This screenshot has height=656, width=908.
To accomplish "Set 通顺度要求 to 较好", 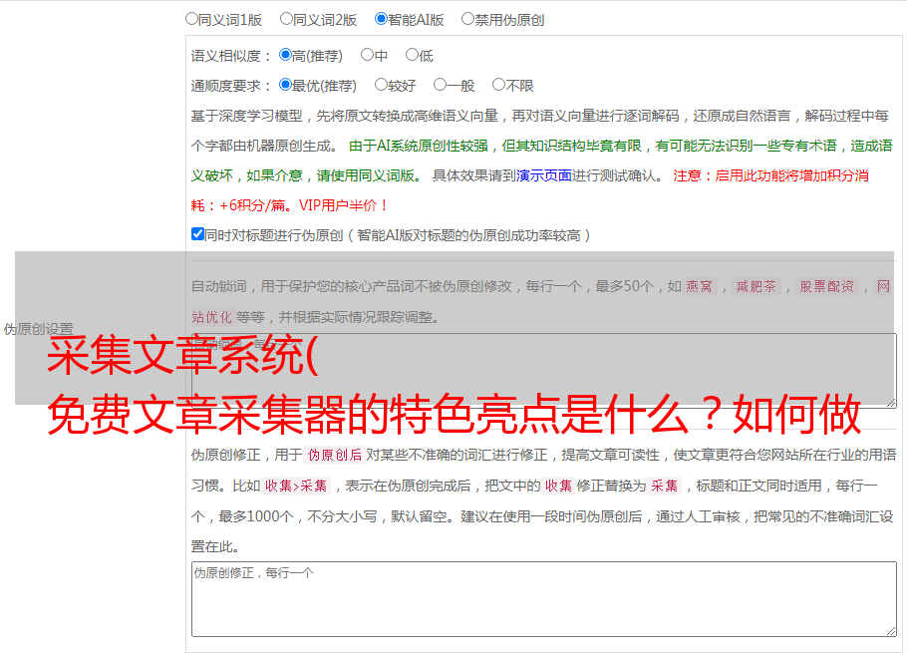I will pos(381,85).
